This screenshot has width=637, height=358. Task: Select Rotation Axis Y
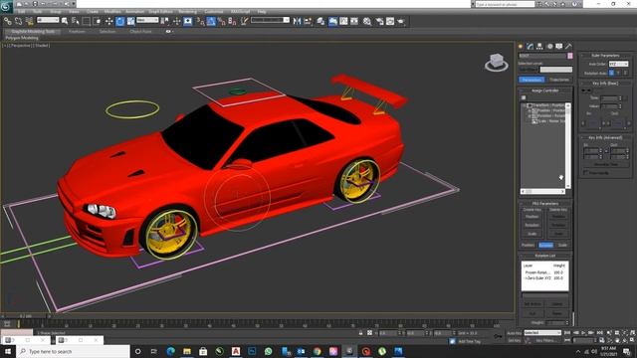pos(618,73)
